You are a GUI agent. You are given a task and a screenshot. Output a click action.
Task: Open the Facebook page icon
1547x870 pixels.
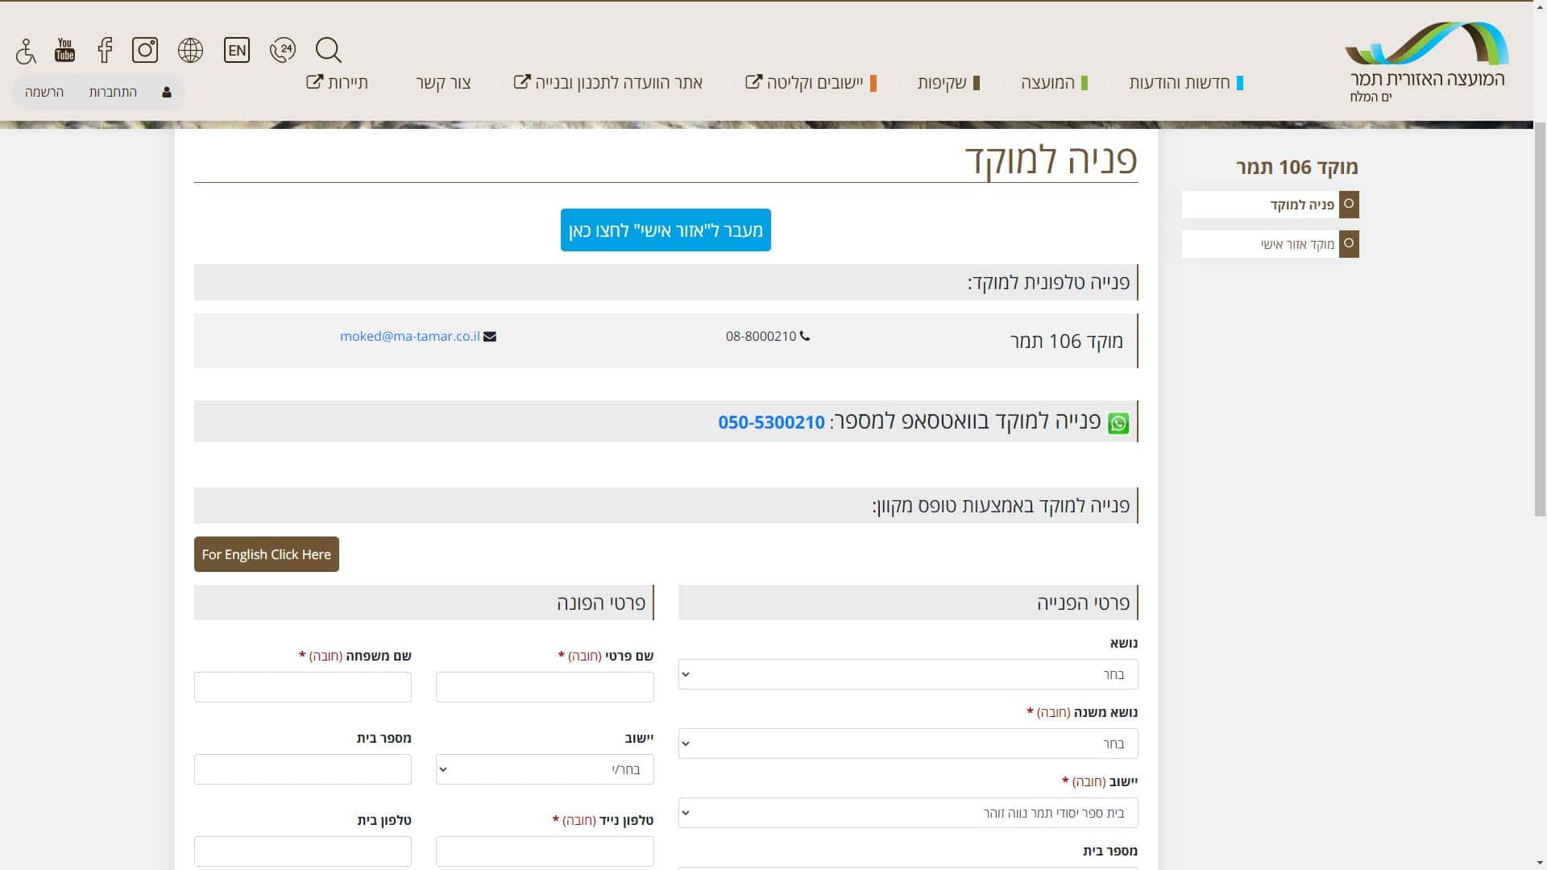[105, 50]
